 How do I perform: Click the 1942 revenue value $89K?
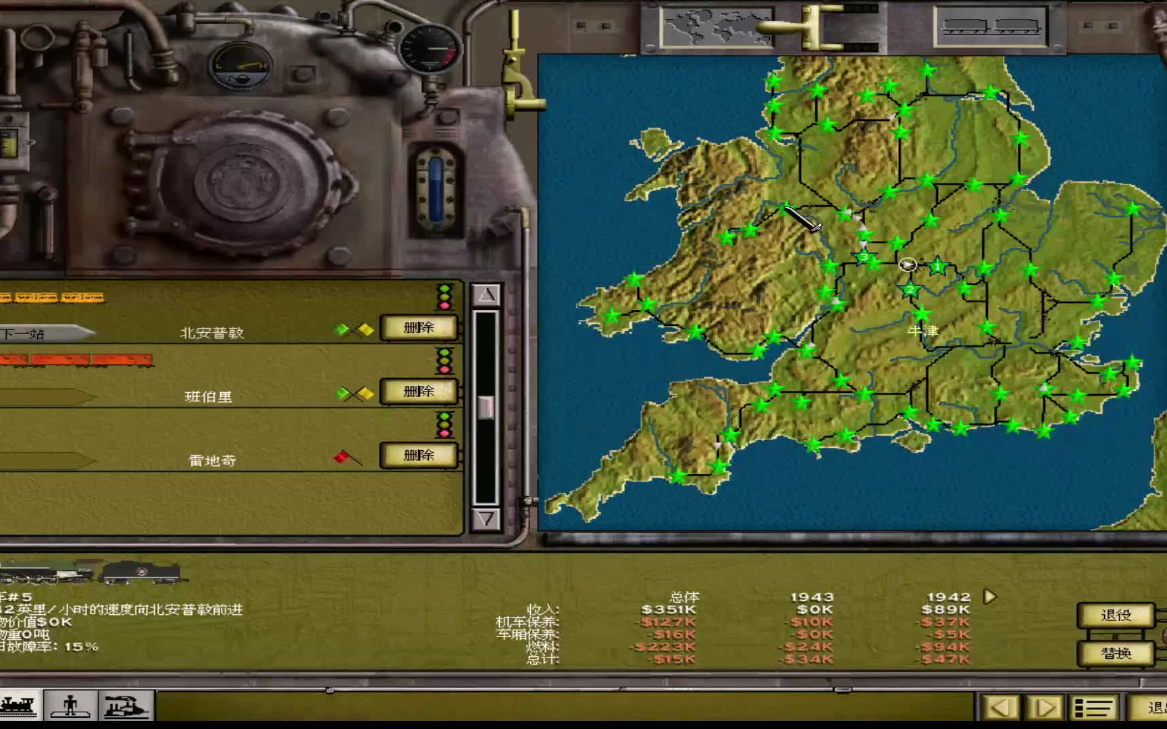[x=945, y=610]
